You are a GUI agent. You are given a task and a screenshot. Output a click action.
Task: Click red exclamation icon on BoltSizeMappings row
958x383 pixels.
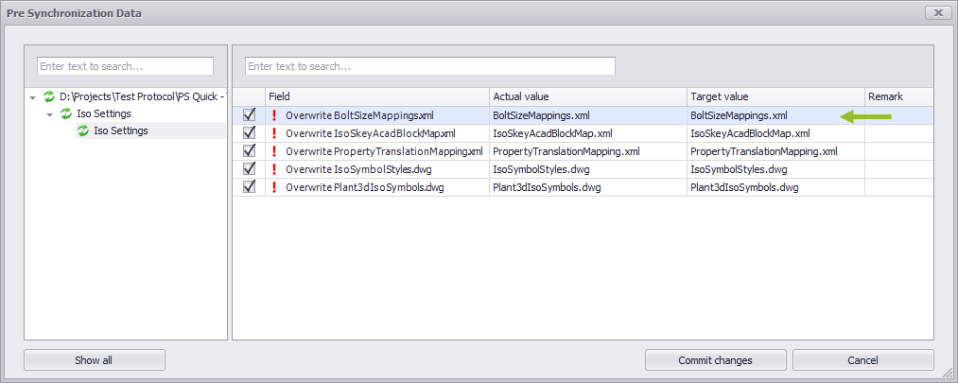[x=273, y=114]
